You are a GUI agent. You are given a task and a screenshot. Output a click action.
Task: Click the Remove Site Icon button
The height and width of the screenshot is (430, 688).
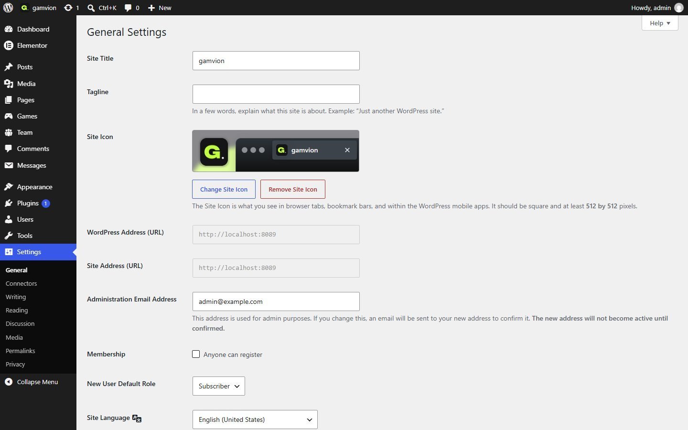coord(293,189)
